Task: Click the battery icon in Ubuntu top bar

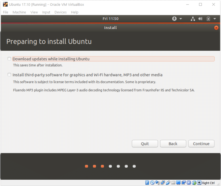Action: point(208,19)
